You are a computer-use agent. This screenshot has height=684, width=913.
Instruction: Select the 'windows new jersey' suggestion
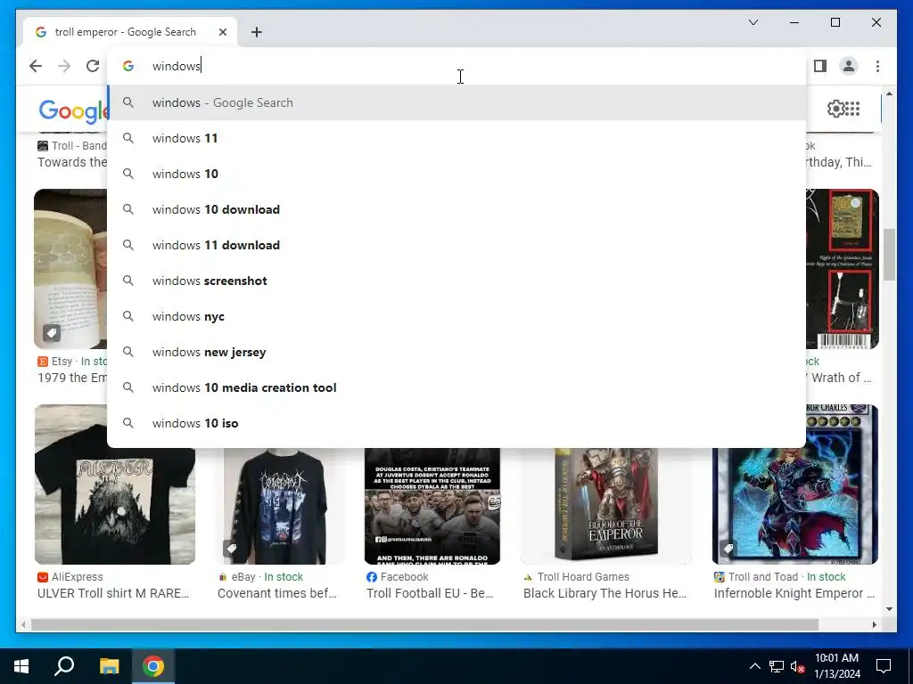pos(456,352)
